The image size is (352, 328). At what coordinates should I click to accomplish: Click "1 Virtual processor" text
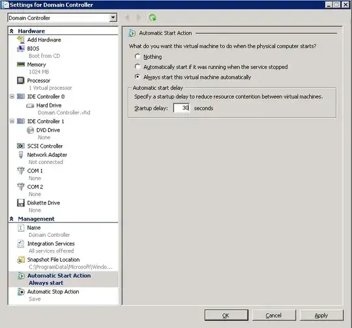(50, 88)
